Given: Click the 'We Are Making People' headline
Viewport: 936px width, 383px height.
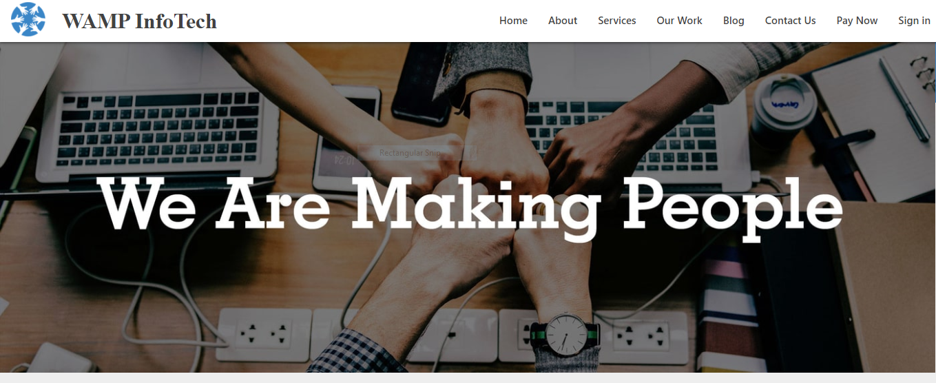Looking at the screenshot, I should click(470, 206).
